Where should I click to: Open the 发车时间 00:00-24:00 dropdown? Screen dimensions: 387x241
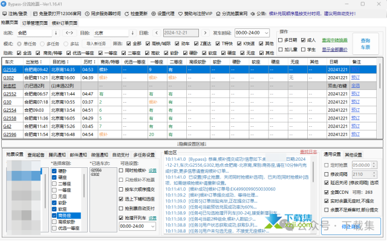pyautogui.click(x=267, y=33)
